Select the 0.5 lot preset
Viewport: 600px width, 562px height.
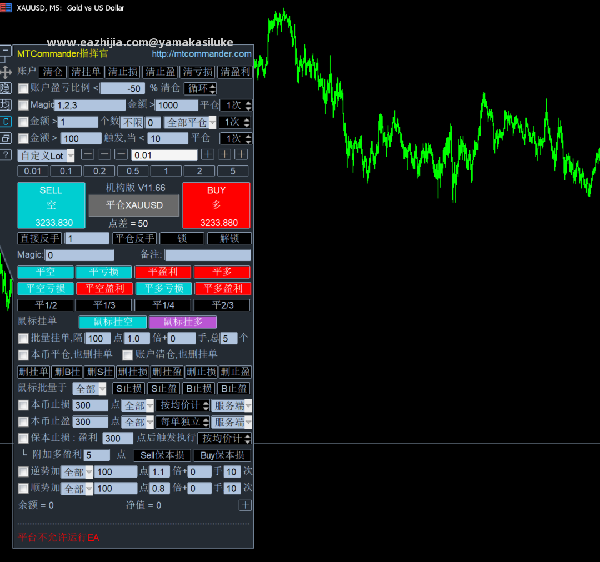tap(133, 171)
